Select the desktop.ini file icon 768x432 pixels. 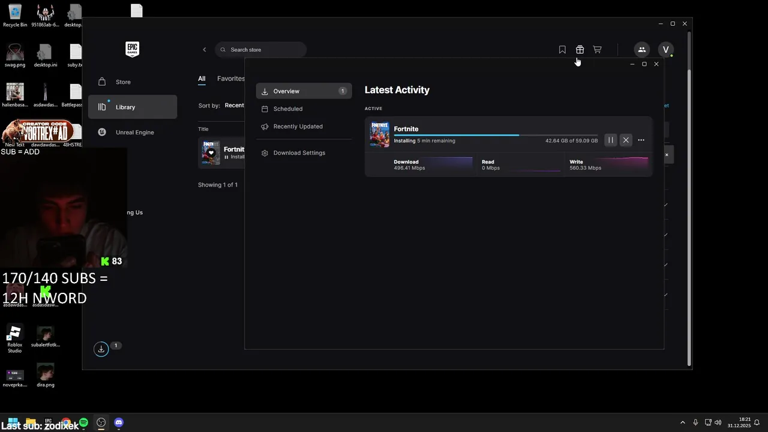(46, 56)
